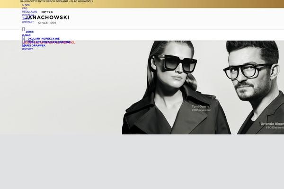
Task: Open the DOSTAWA link
Action: [28, 16]
